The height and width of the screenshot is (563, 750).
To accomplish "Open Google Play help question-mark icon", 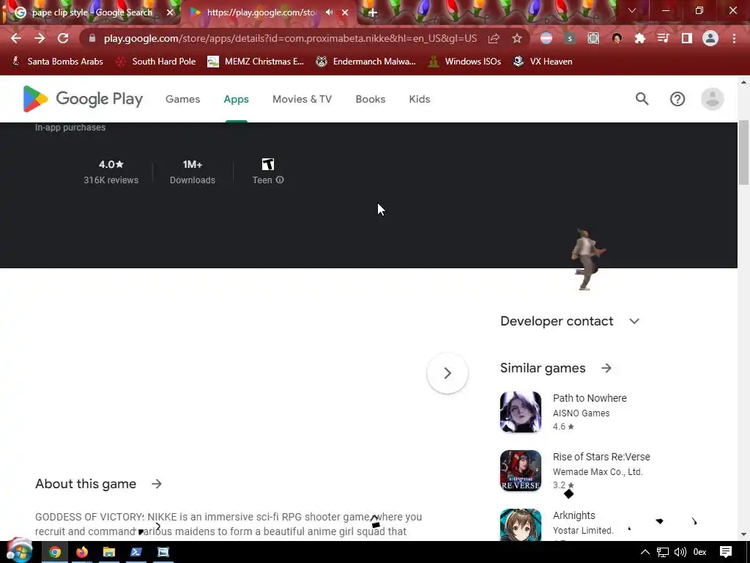I will pyautogui.click(x=677, y=99).
